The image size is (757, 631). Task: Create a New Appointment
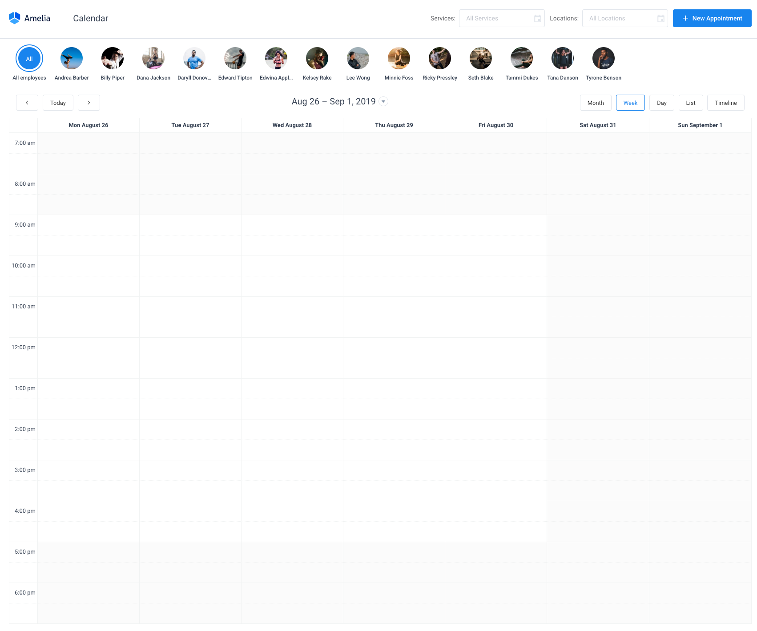712,18
